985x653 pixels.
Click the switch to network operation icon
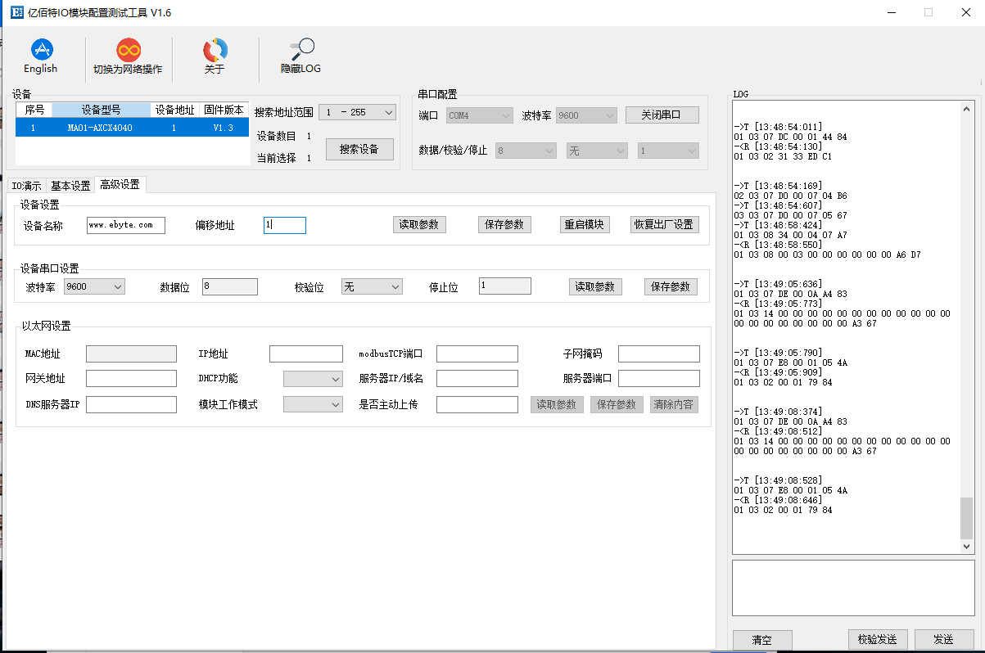point(128,50)
